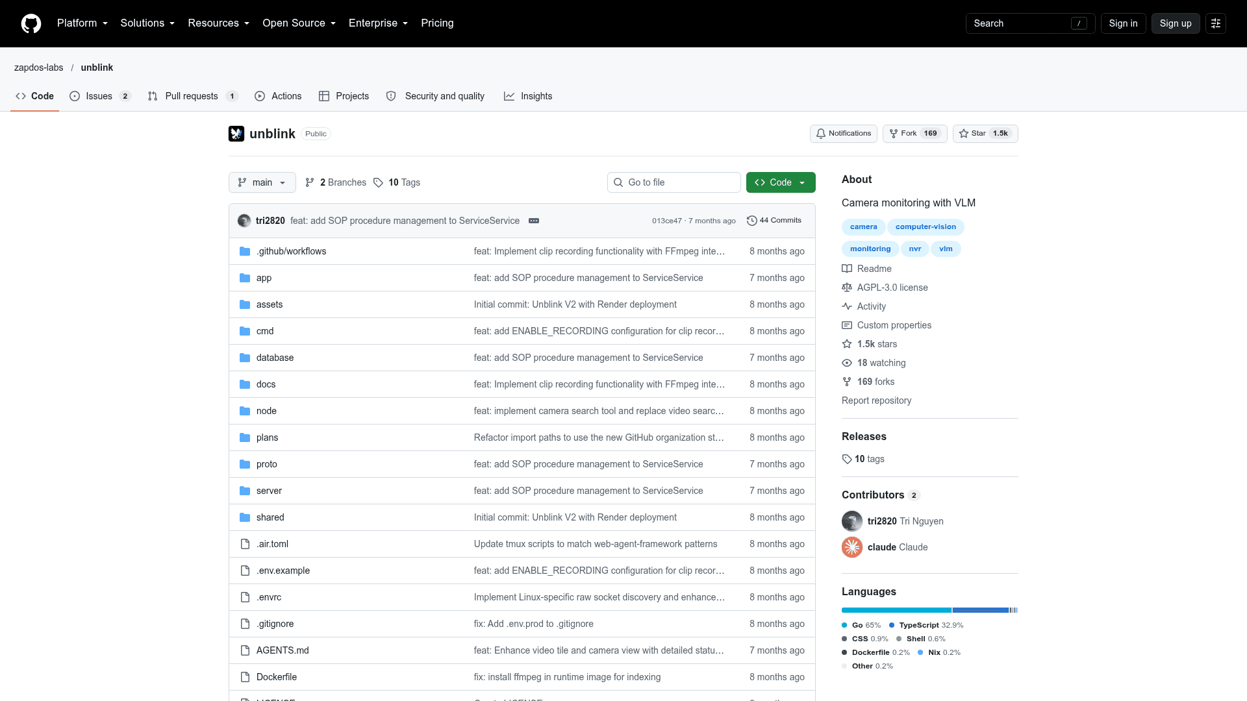This screenshot has width=1247, height=701.
Task: Expand the Open Source menu
Action: (299, 23)
